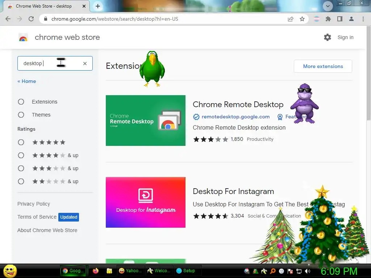Filter by five-star ratings
The image size is (371, 278).
tap(21, 142)
